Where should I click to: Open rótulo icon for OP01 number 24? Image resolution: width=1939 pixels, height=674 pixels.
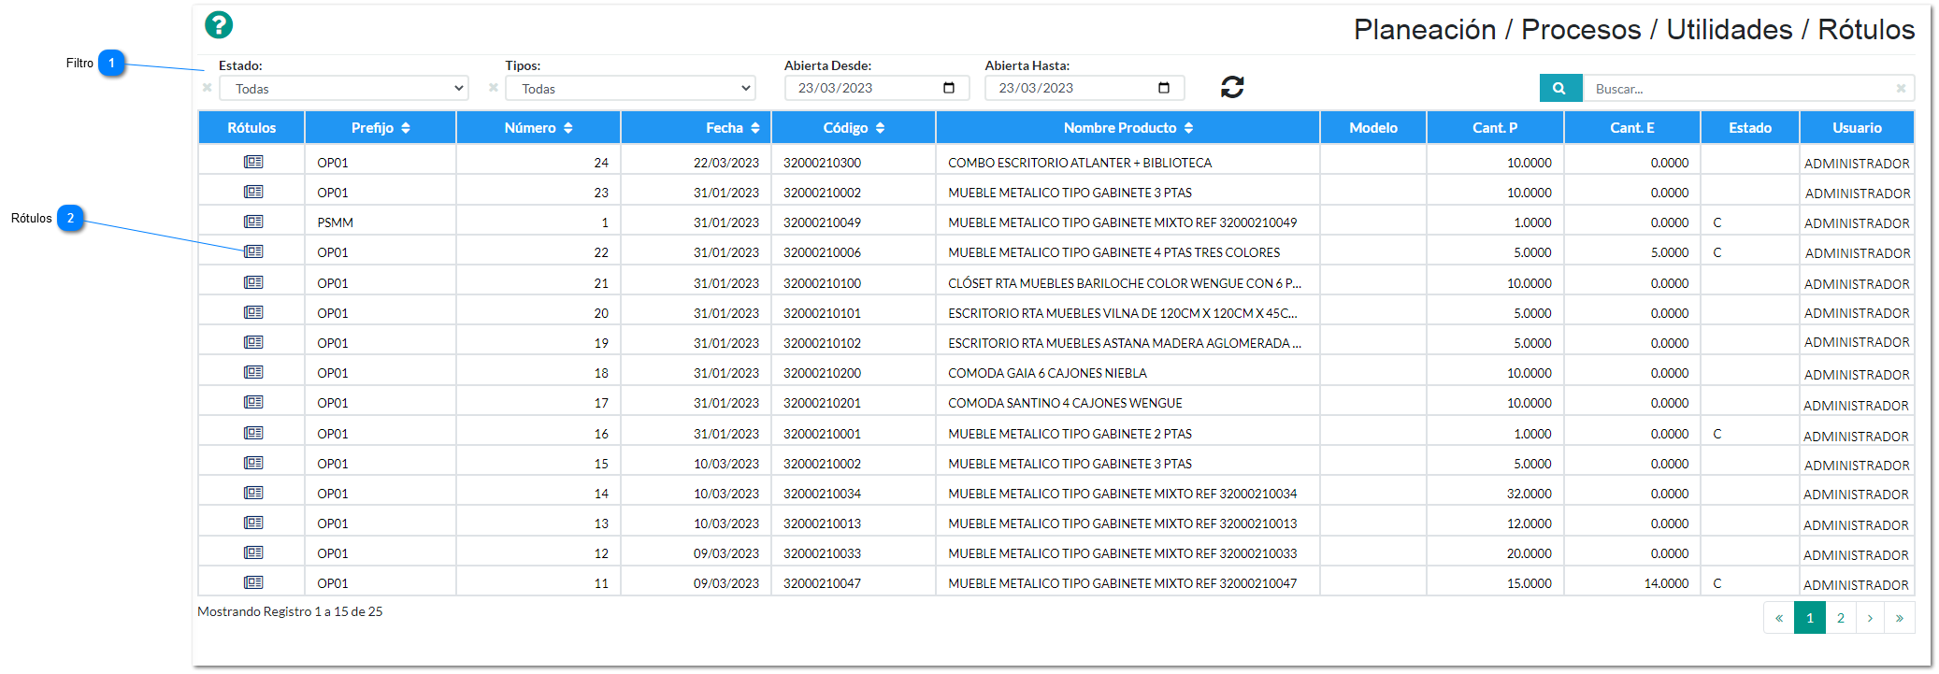[253, 162]
